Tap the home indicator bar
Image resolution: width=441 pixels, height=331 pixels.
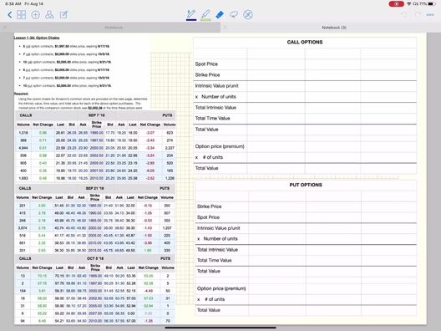pos(220,328)
